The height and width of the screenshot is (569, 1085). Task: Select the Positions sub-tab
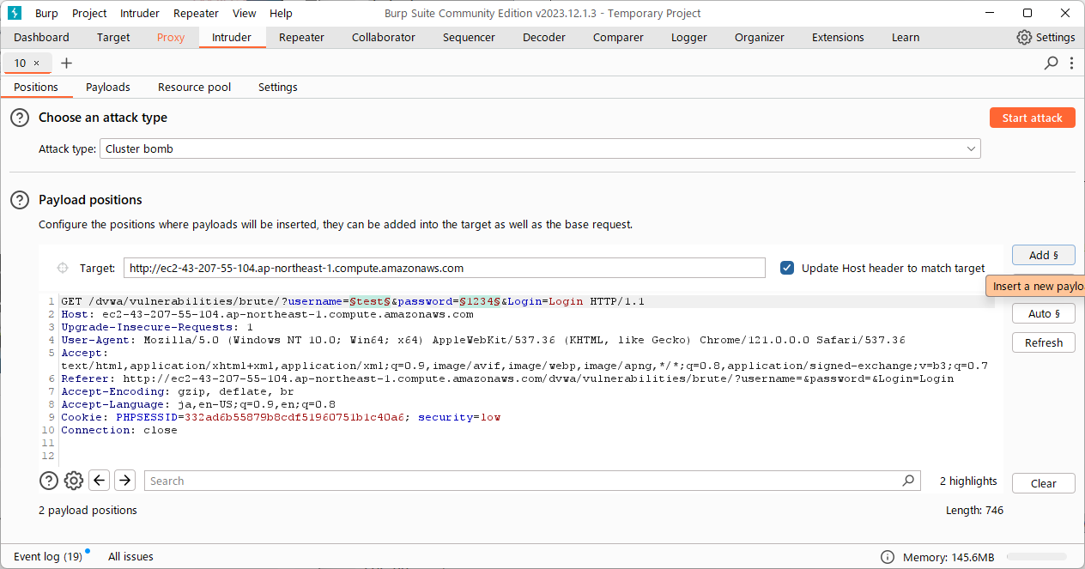tap(36, 88)
